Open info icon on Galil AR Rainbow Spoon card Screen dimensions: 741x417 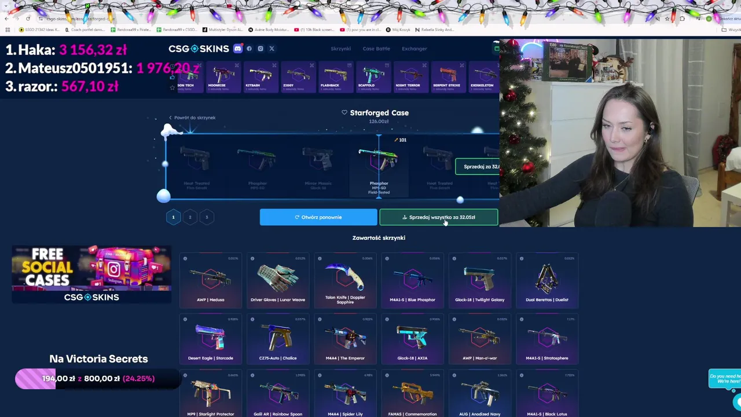coord(252,375)
